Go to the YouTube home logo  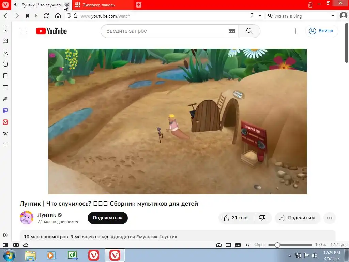[x=51, y=31]
